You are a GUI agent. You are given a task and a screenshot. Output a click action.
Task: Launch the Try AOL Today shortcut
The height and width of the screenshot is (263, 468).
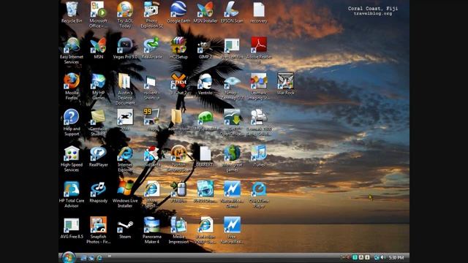[125, 15]
